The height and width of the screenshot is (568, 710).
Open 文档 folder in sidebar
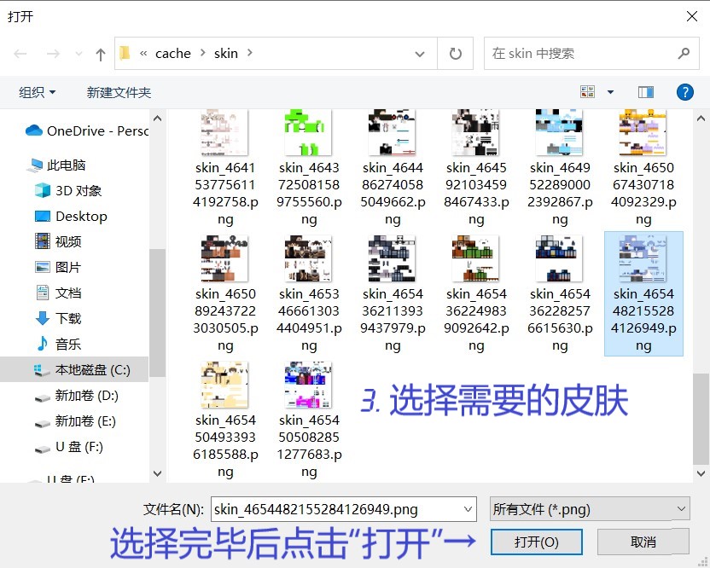(x=58, y=293)
